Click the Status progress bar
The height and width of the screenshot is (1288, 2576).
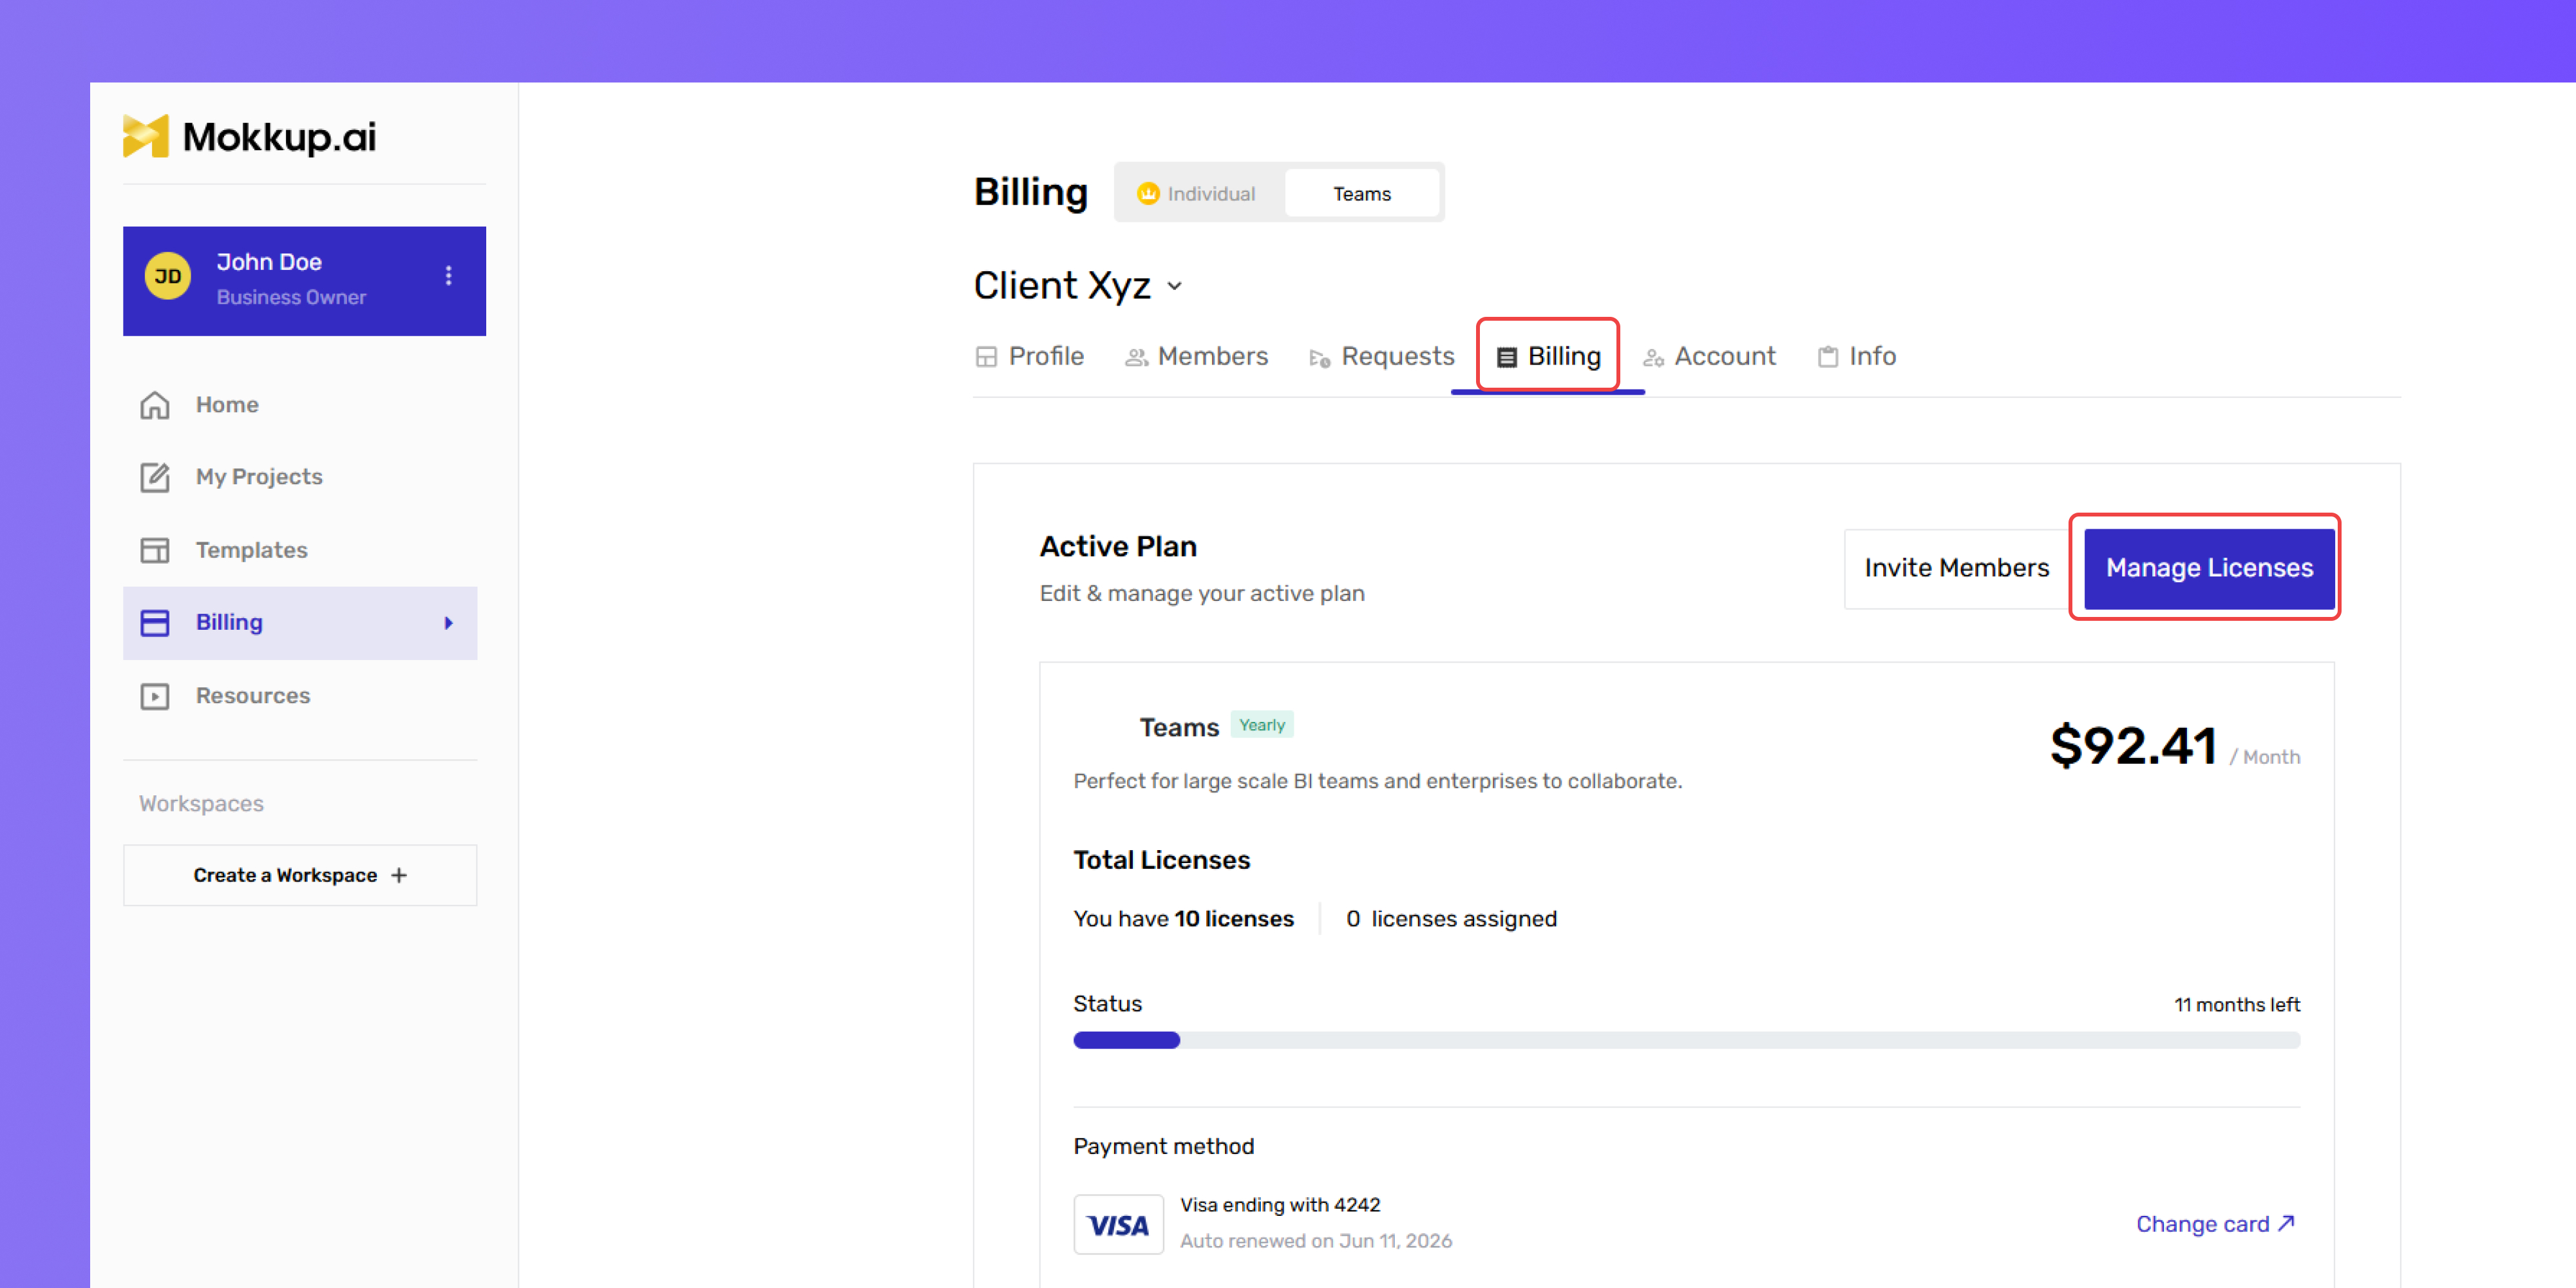[1686, 1040]
